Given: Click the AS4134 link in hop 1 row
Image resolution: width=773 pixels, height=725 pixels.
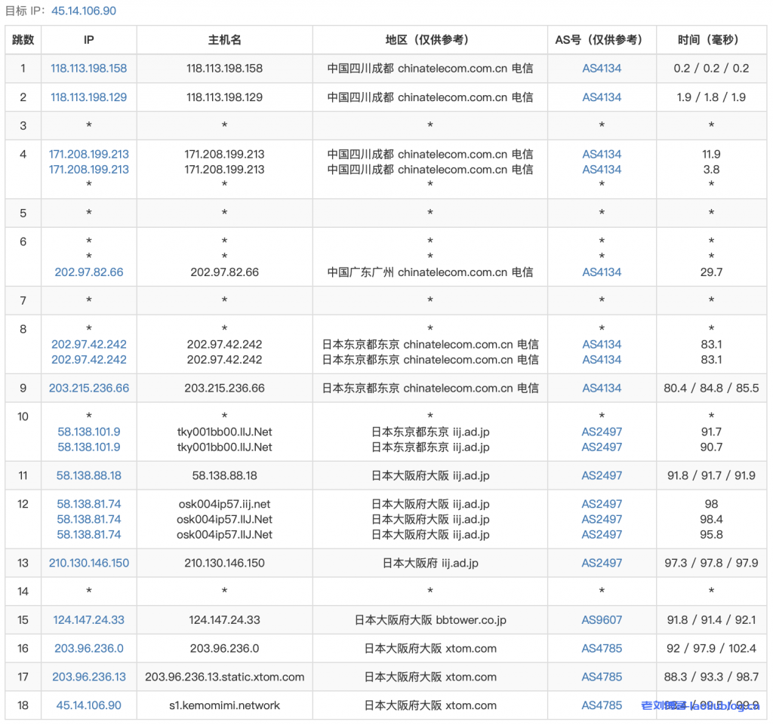Looking at the screenshot, I should pos(602,68).
